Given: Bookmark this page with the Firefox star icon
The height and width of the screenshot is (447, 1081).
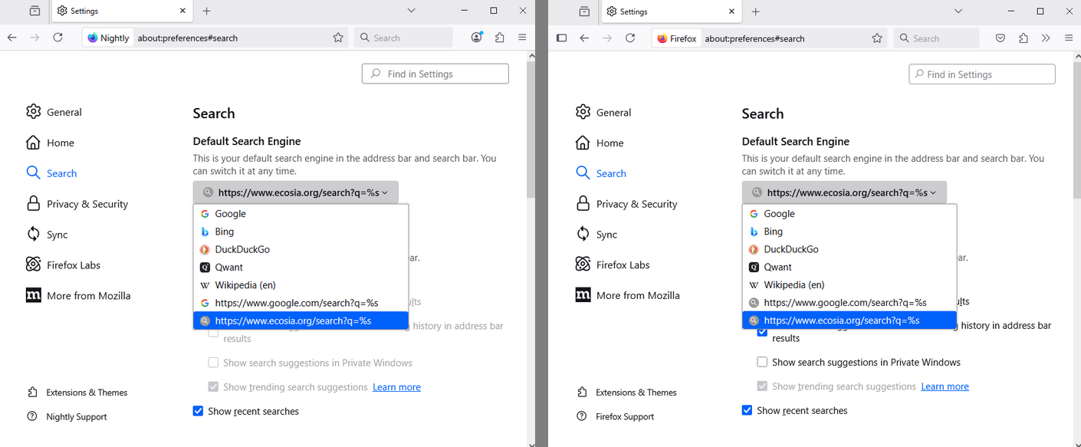Looking at the screenshot, I should click(x=877, y=38).
